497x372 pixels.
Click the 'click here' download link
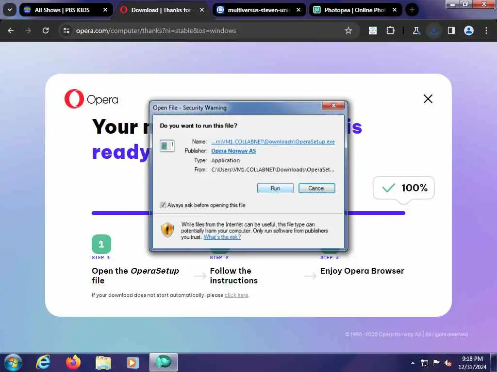click(236, 295)
